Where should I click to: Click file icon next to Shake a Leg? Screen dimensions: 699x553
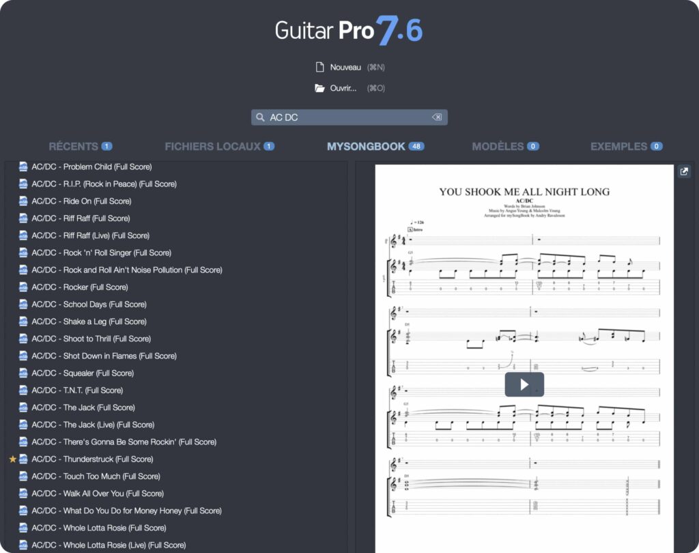click(x=23, y=322)
